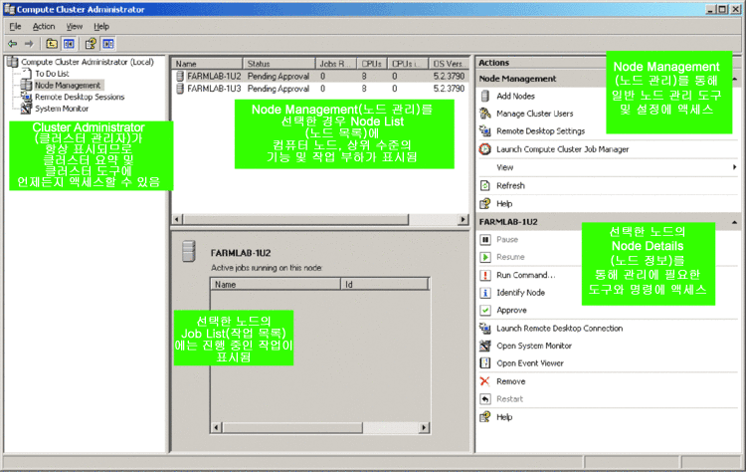Click Manage Cluster Users action
Screen dimensions: 746x472
[x=535, y=114]
